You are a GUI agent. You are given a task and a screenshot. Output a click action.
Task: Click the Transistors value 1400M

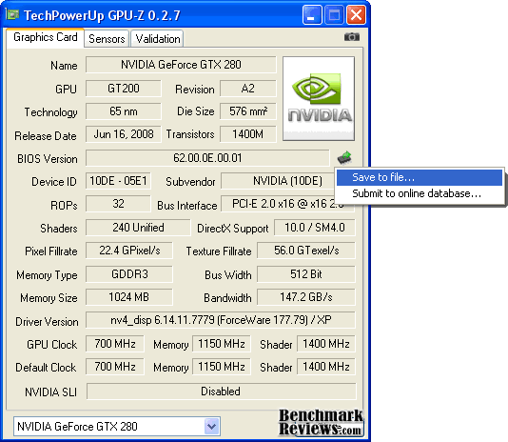point(248,134)
